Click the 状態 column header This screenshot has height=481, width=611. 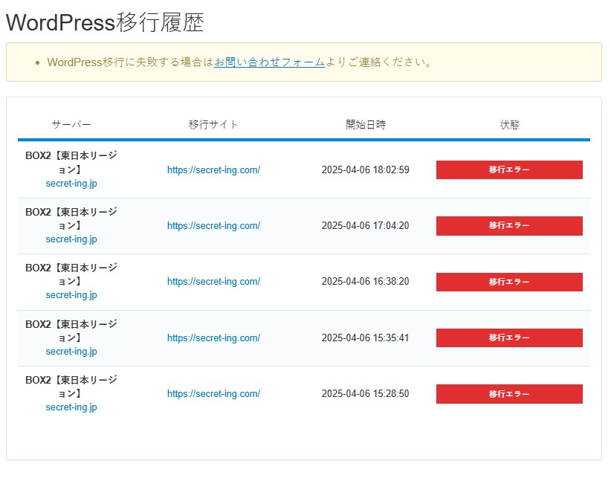[509, 125]
